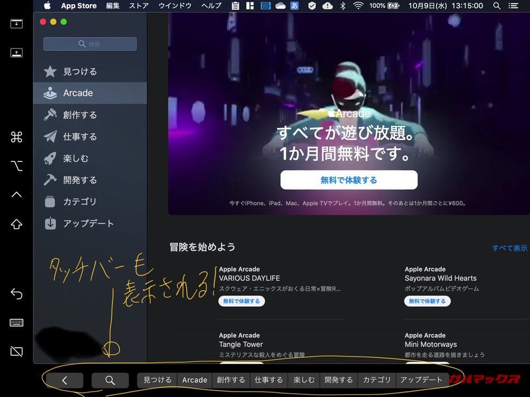Viewport: 530px width, 397px height.
Task: Open 楽しむ rocket category
Action: coord(50,158)
